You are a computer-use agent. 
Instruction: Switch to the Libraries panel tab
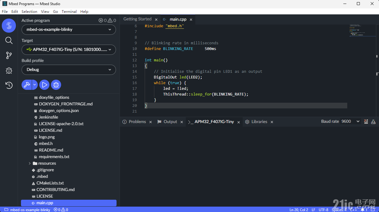[259, 122]
